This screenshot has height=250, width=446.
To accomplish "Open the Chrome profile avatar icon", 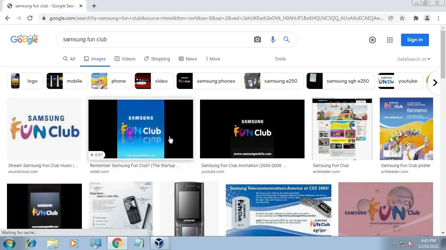I will 427,18.
